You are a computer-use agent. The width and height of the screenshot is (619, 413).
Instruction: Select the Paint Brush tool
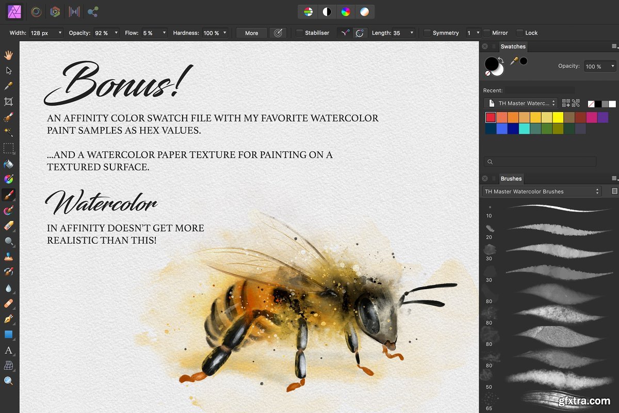8,195
